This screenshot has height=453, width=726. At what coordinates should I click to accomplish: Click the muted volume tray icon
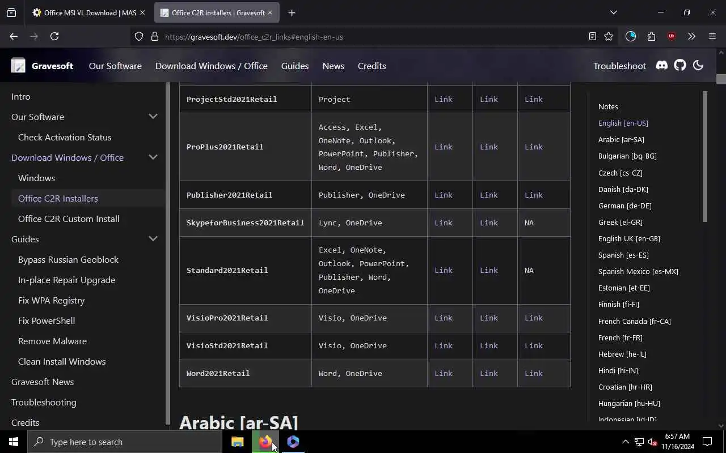(x=652, y=442)
